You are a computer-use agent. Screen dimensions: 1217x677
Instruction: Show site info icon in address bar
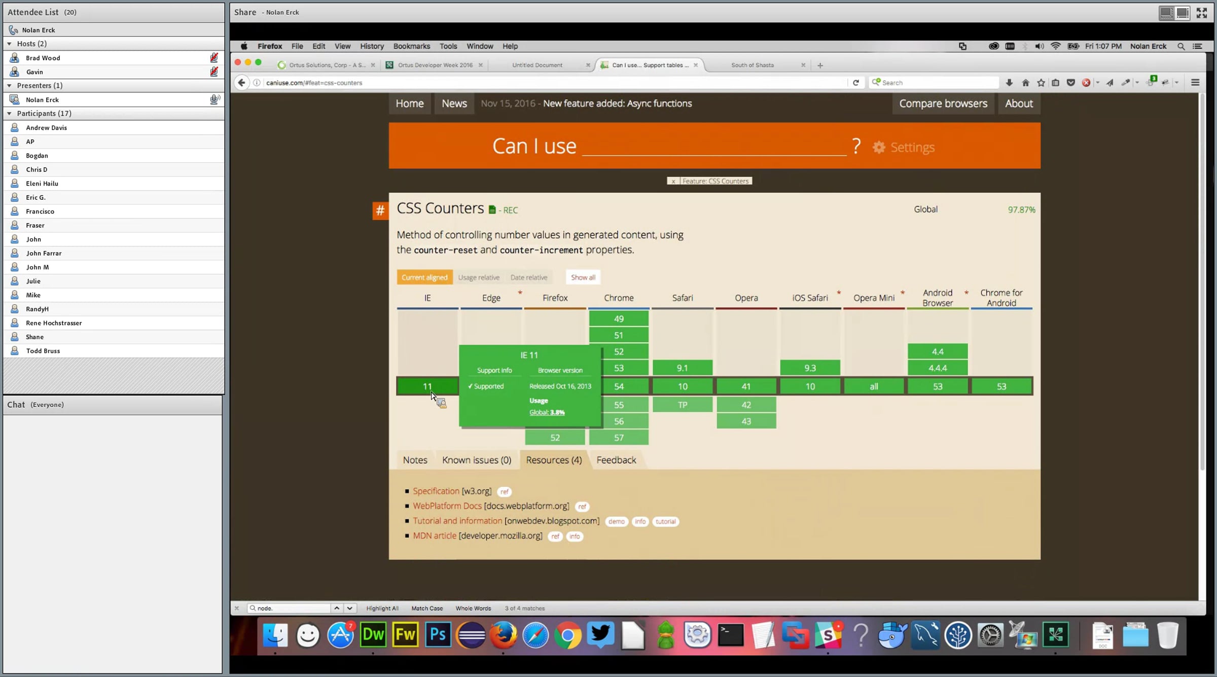tap(257, 83)
